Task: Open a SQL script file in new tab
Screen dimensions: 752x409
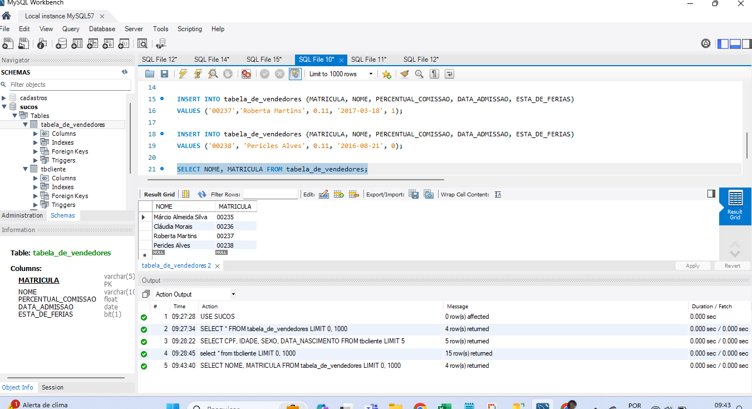Action: [24, 43]
